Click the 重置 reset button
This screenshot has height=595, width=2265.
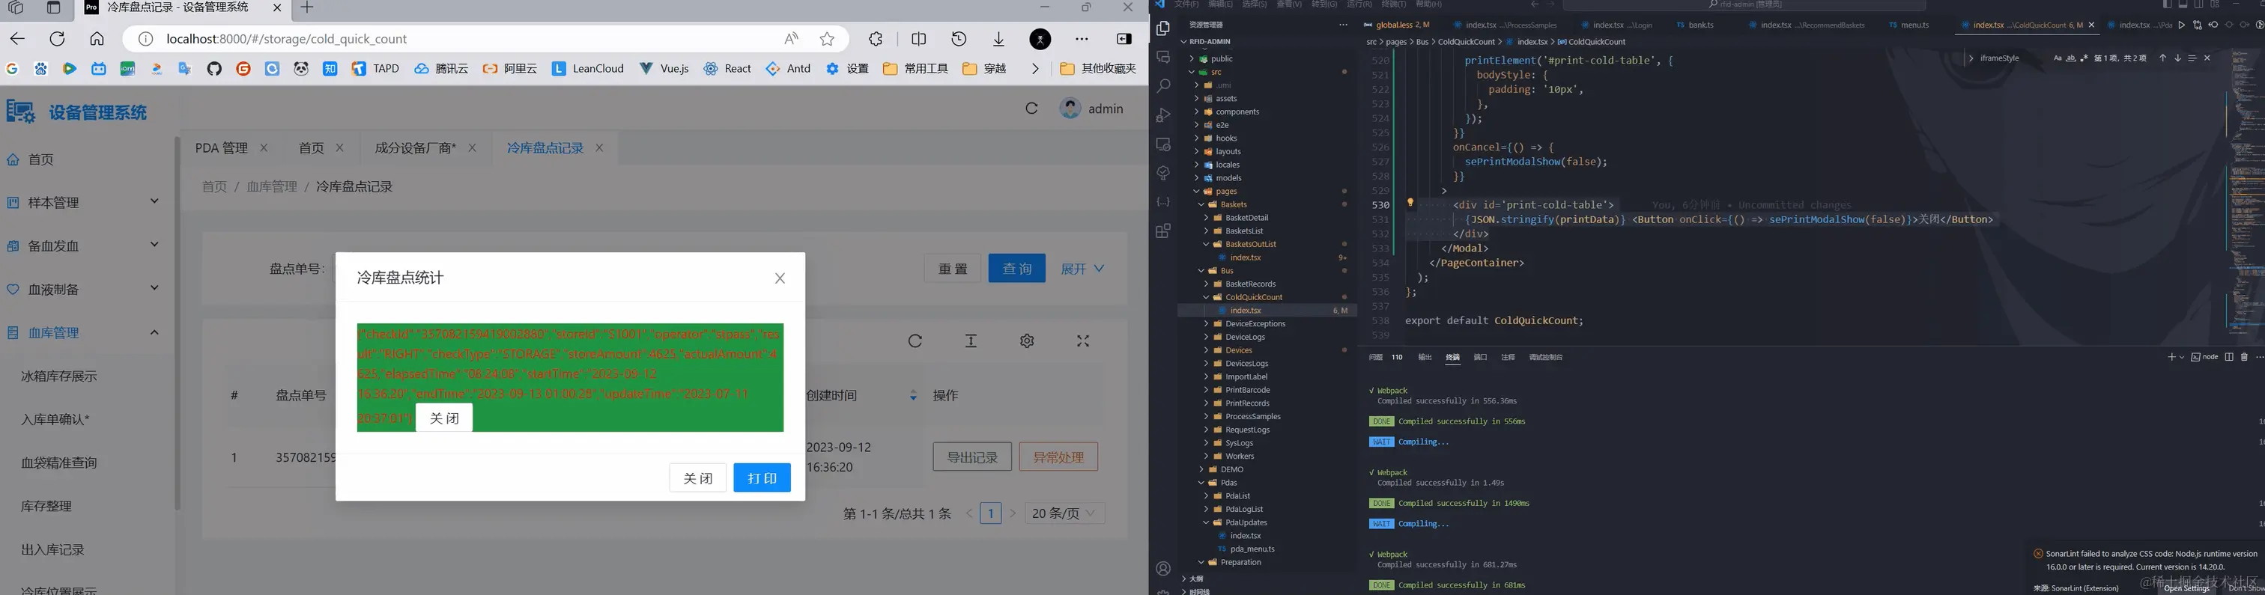point(952,268)
